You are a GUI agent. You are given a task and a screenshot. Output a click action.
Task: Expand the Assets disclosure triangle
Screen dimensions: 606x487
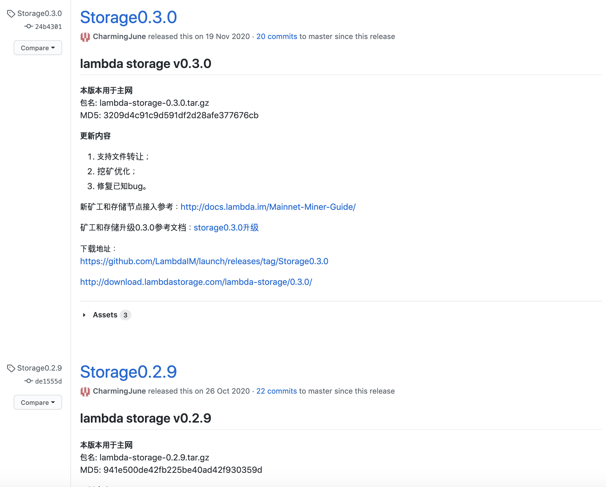point(84,315)
